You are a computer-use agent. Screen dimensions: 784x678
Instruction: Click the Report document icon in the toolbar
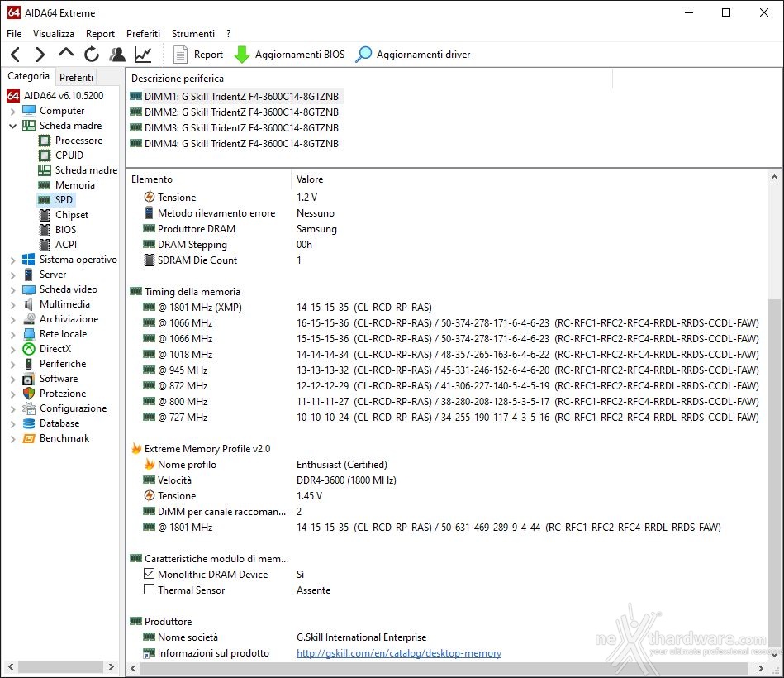coord(180,55)
